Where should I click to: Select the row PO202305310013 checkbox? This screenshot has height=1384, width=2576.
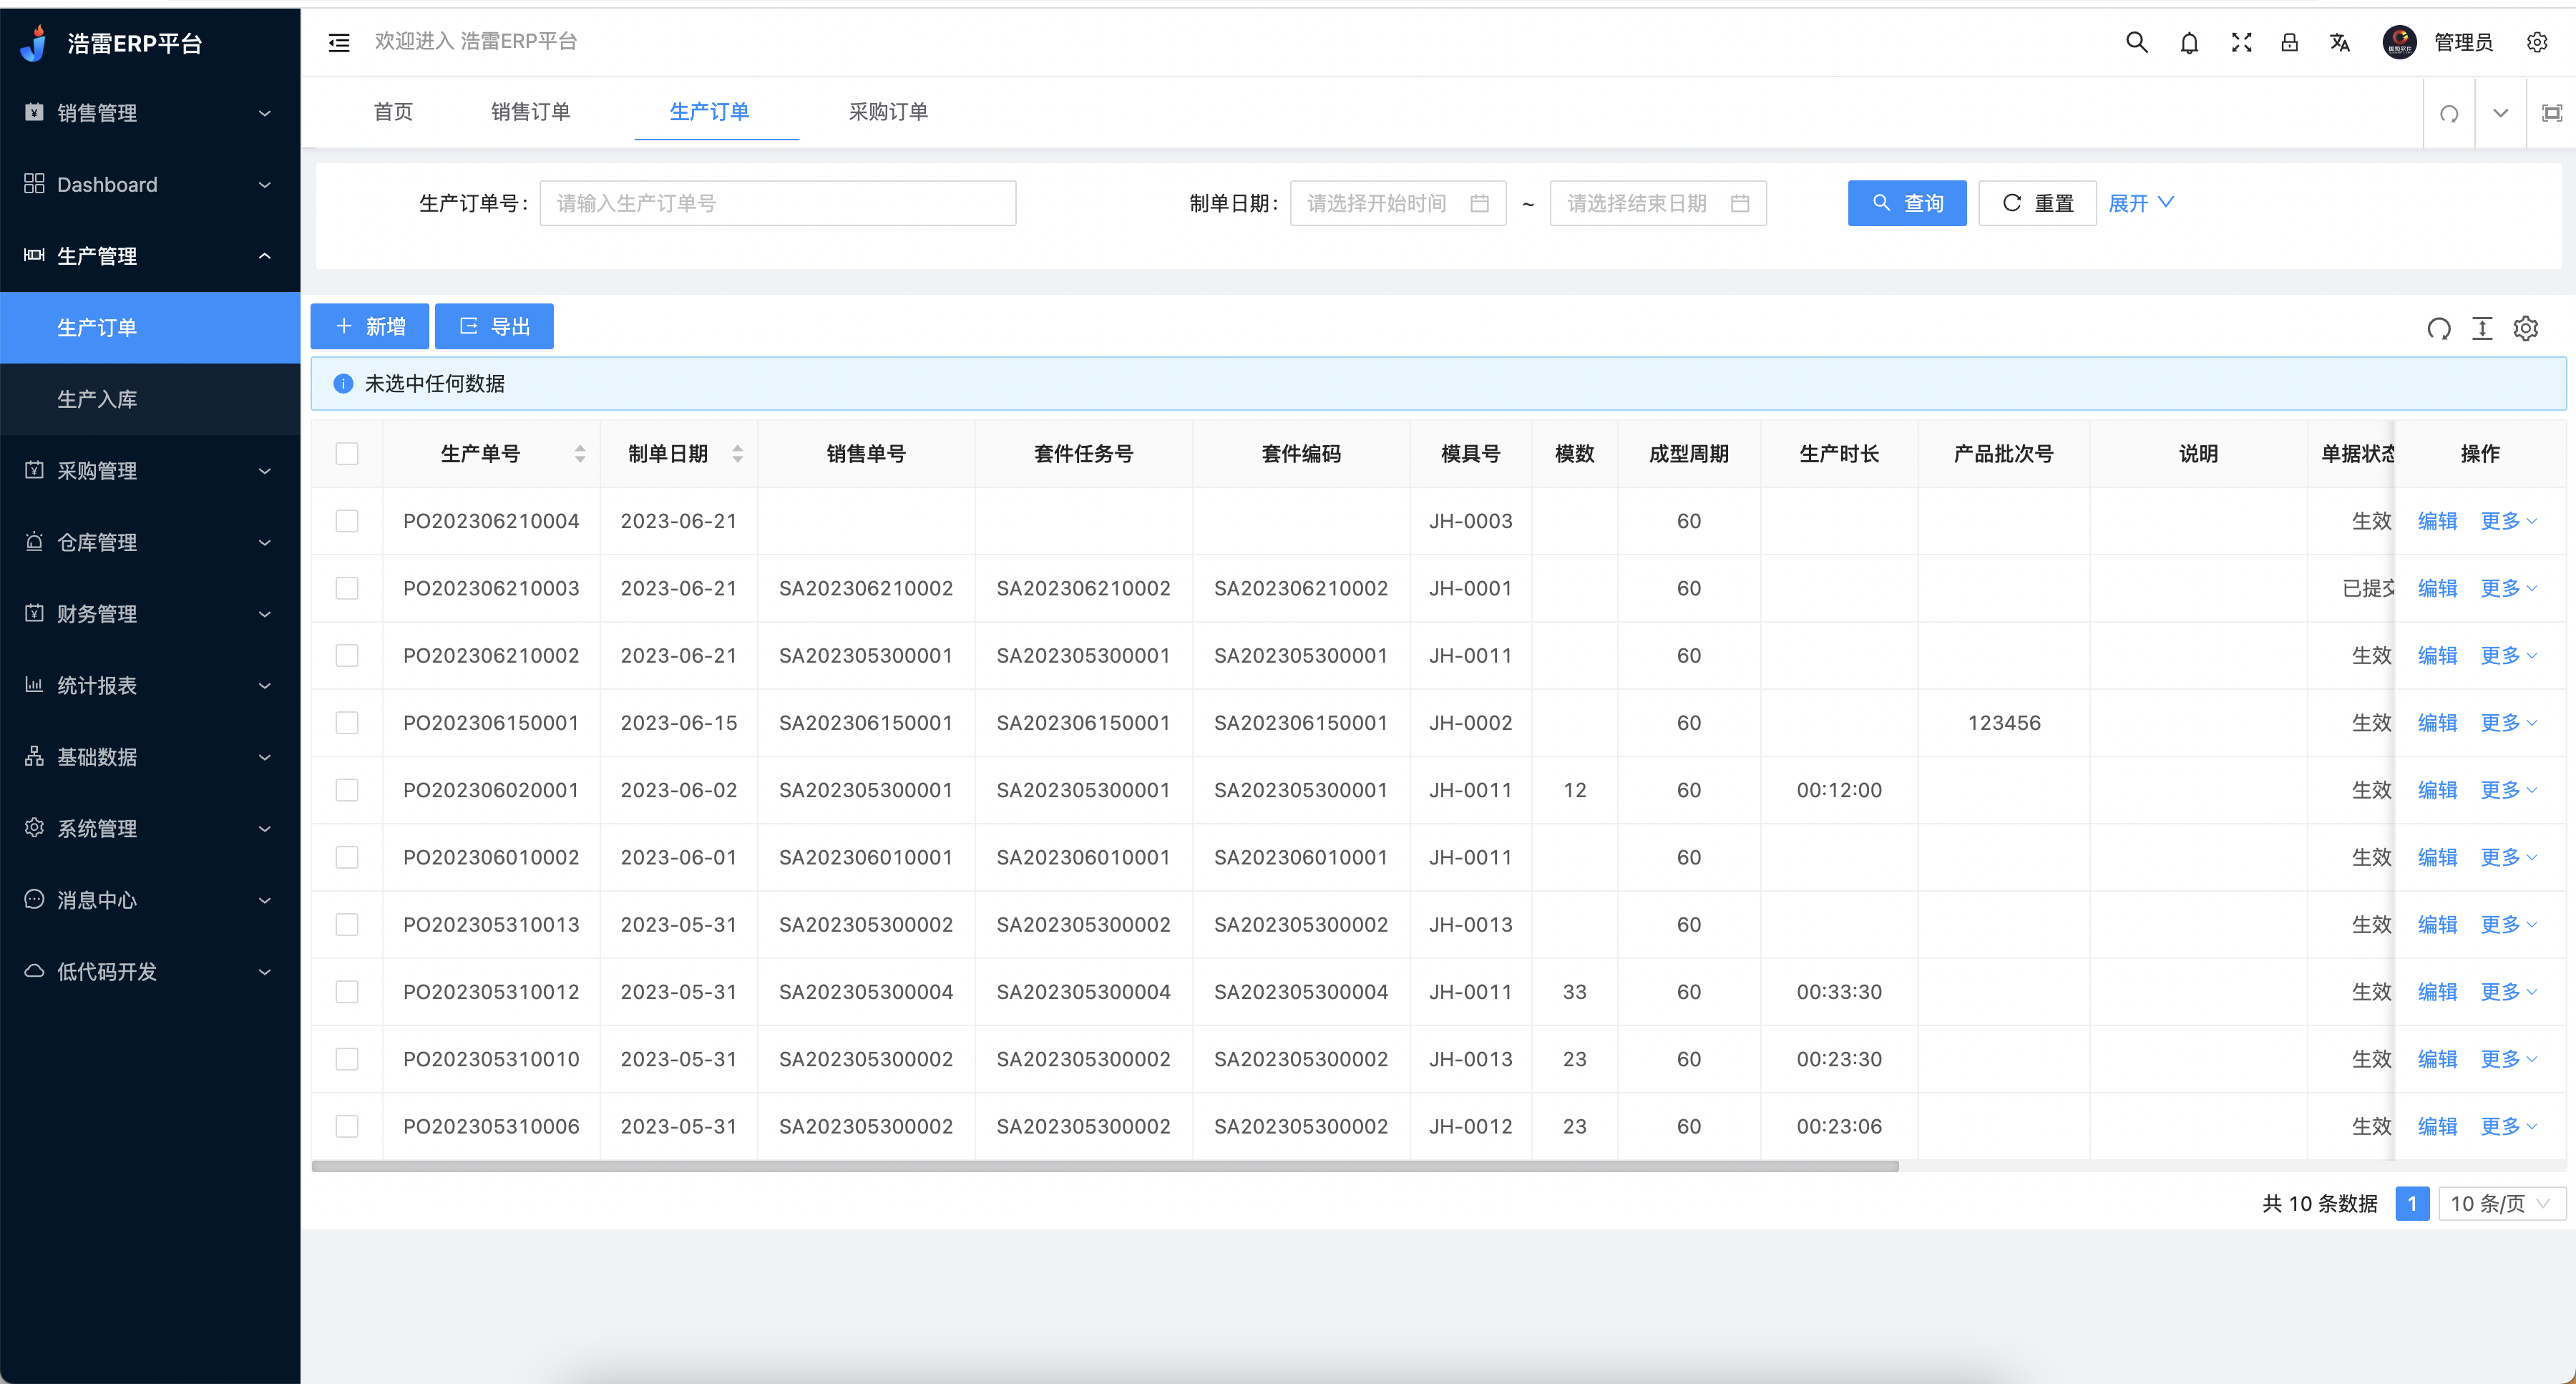[x=347, y=925]
